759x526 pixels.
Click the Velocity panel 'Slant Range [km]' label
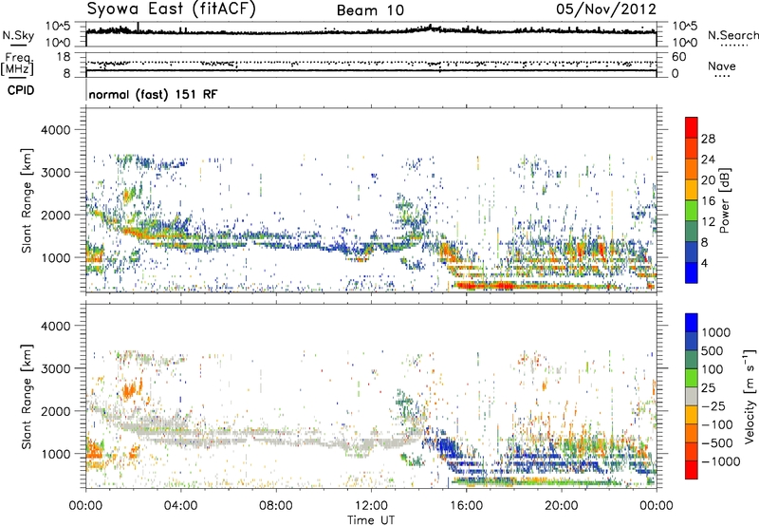coord(27,397)
